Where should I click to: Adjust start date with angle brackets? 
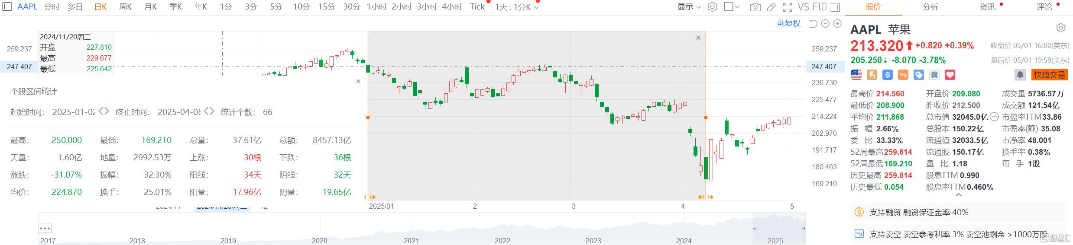point(104,111)
